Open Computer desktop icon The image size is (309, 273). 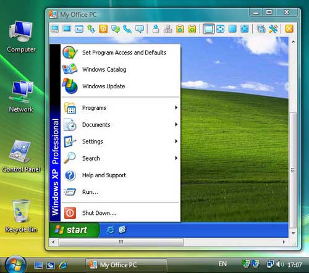(21, 37)
